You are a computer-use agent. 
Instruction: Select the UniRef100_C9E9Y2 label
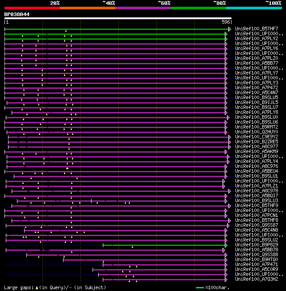pyautogui.click(x=257, y=137)
